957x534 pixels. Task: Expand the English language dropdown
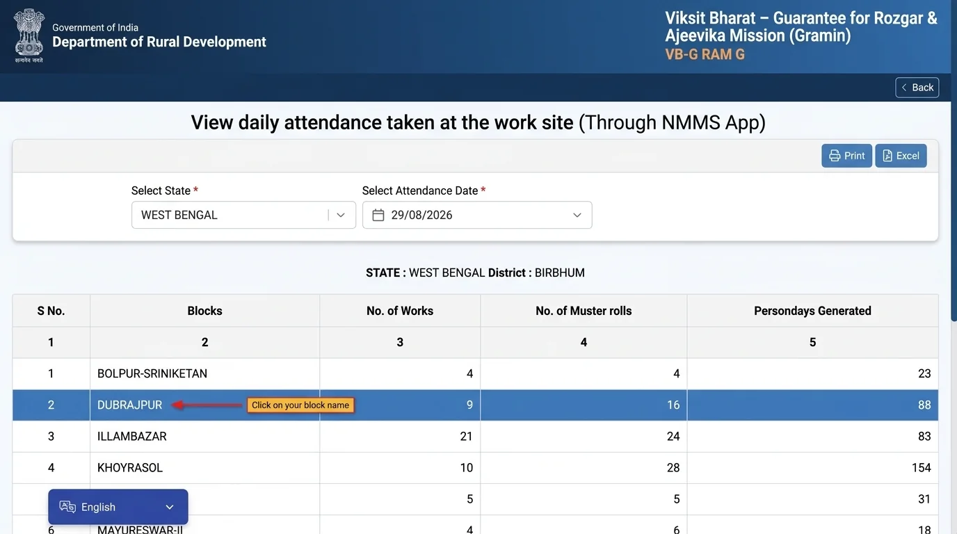[118, 507]
